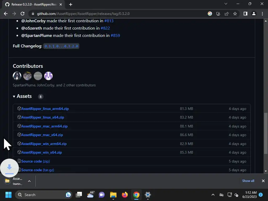Open the Chrome profile menu
Image resolution: width=268 pixels, height=201 pixels.
coord(254,14)
